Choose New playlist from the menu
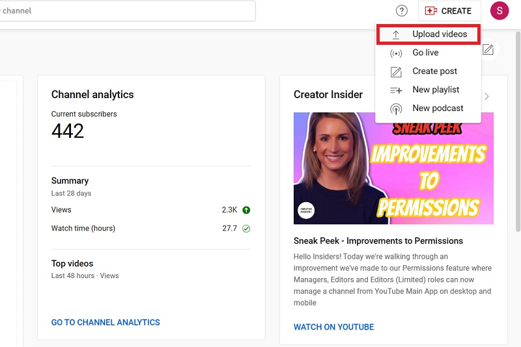The width and height of the screenshot is (521, 347). [x=429, y=90]
